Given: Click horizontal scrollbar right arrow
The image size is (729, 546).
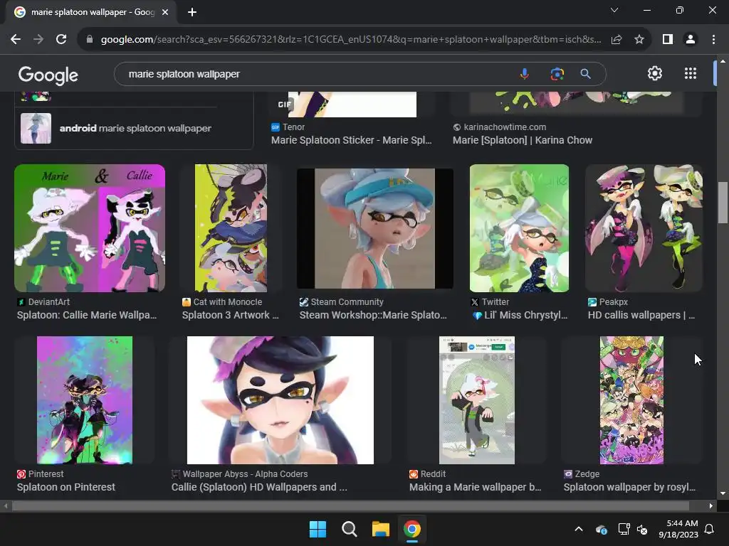Looking at the screenshot, I should coord(711,505).
